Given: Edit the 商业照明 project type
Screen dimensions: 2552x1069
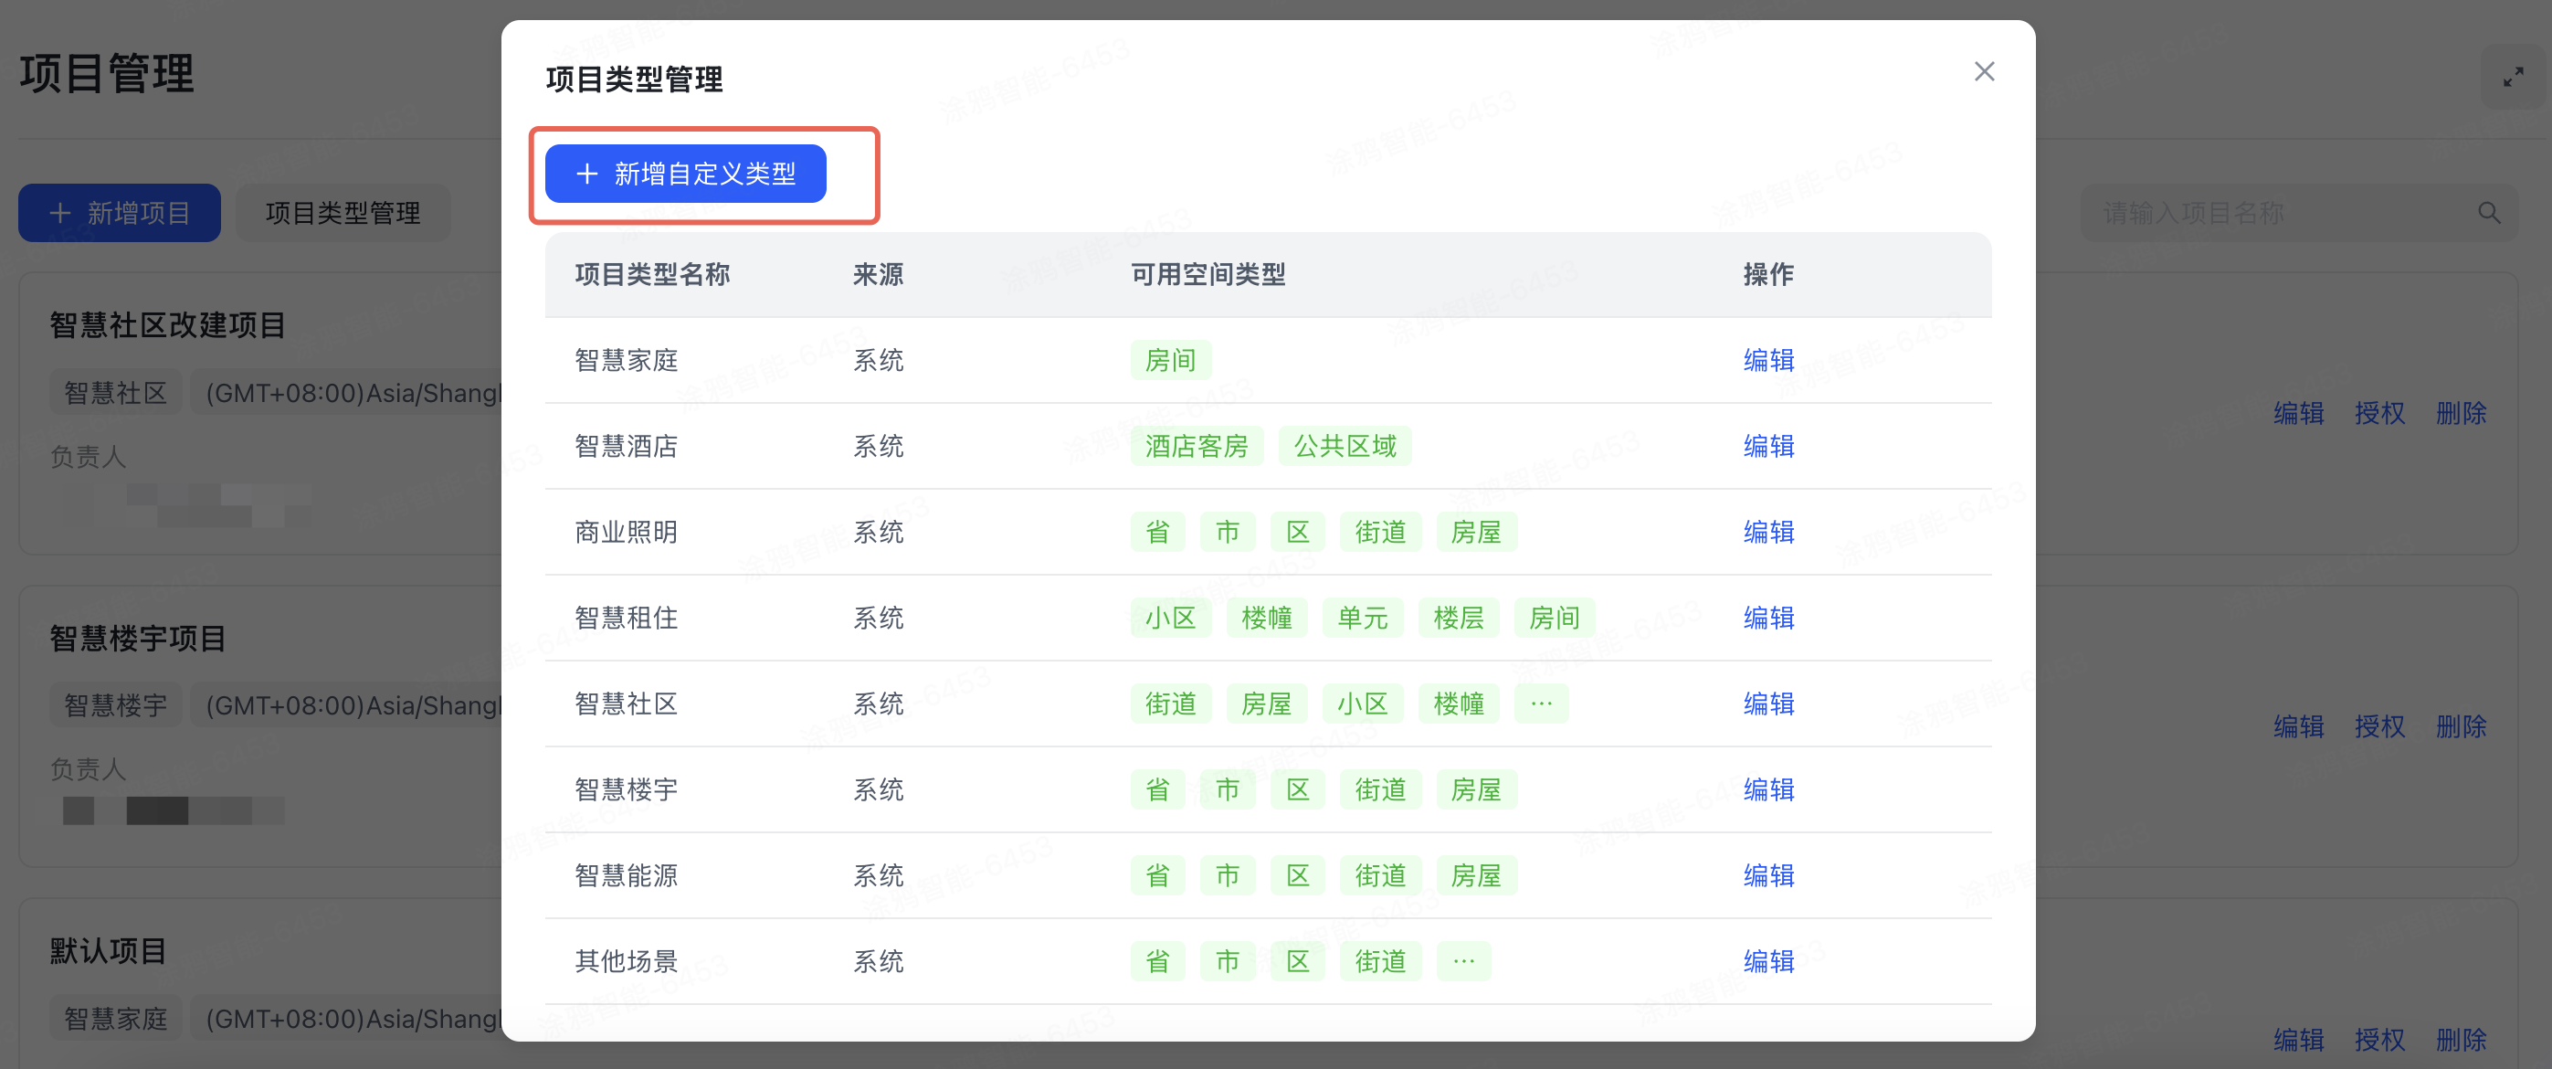Looking at the screenshot, I should coord(1768,532).
